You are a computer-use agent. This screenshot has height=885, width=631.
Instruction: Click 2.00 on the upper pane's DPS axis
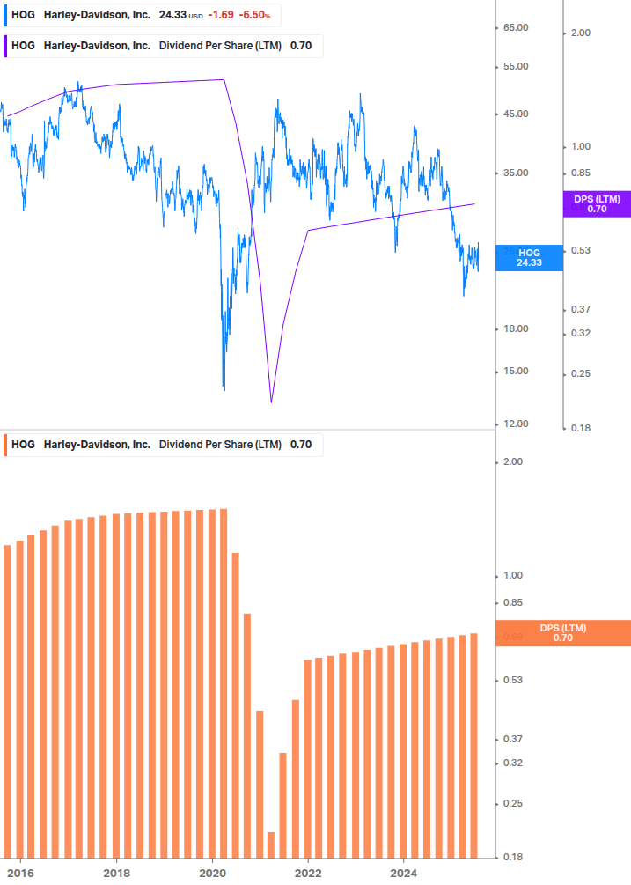pyautogui.click(x=581, y=33)
